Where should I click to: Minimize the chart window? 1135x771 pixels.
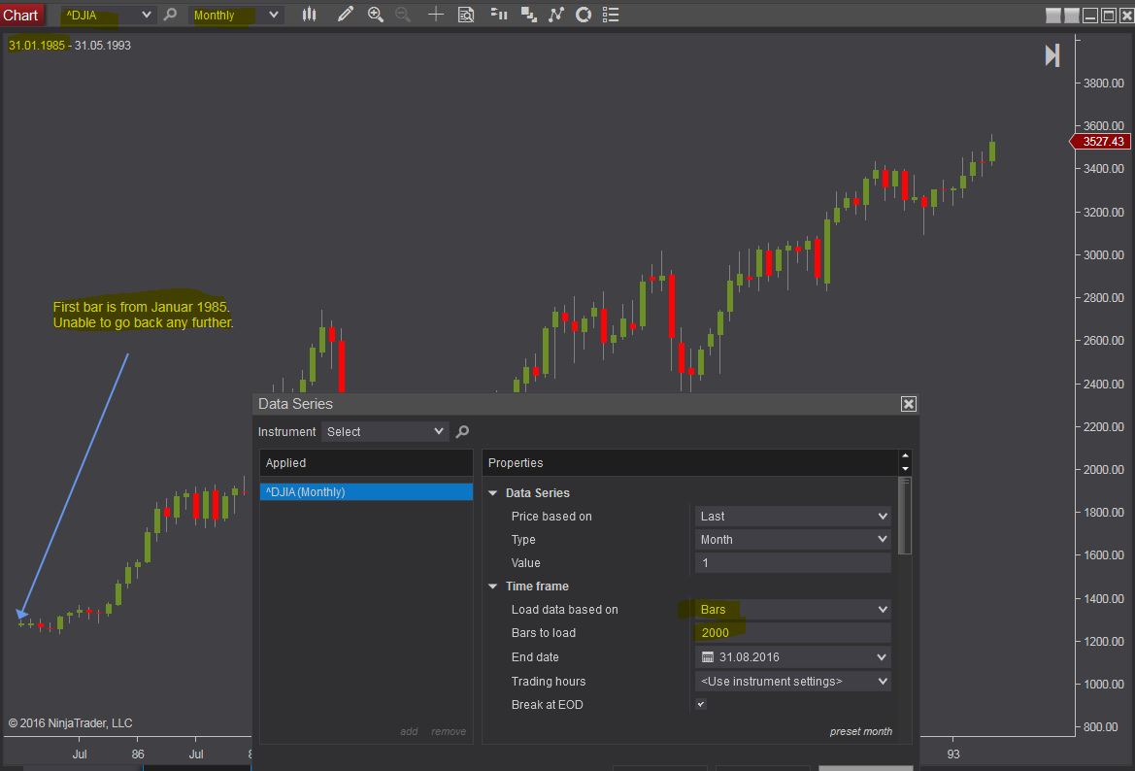click(1090, 16)
